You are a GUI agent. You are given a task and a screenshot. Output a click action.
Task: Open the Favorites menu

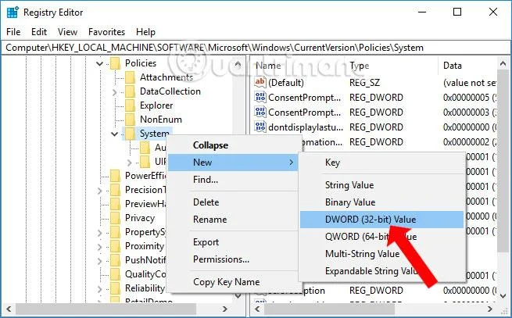[x=107, y=32]
